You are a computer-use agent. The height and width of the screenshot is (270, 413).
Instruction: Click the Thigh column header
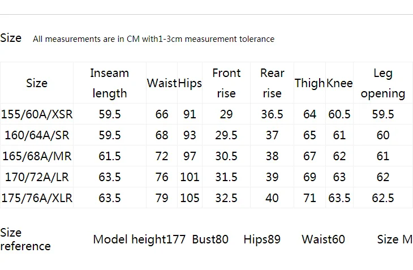pyautogui.click(x=309, y=83)
